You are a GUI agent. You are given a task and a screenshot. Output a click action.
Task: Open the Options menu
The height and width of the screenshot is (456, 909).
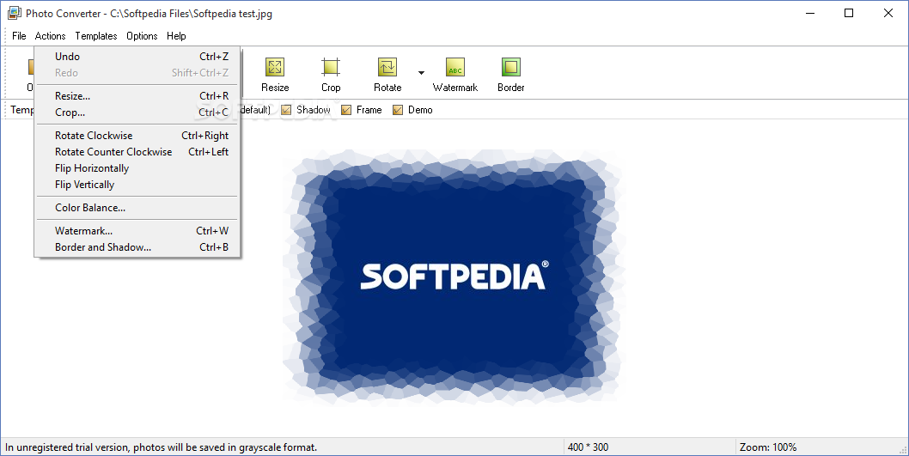pos(142,36)
